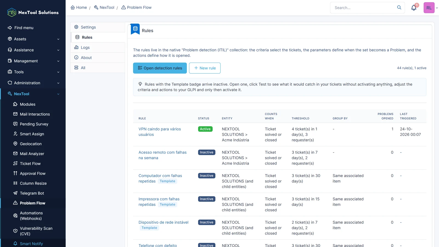Switch to the Logs tab

(98, 47)
